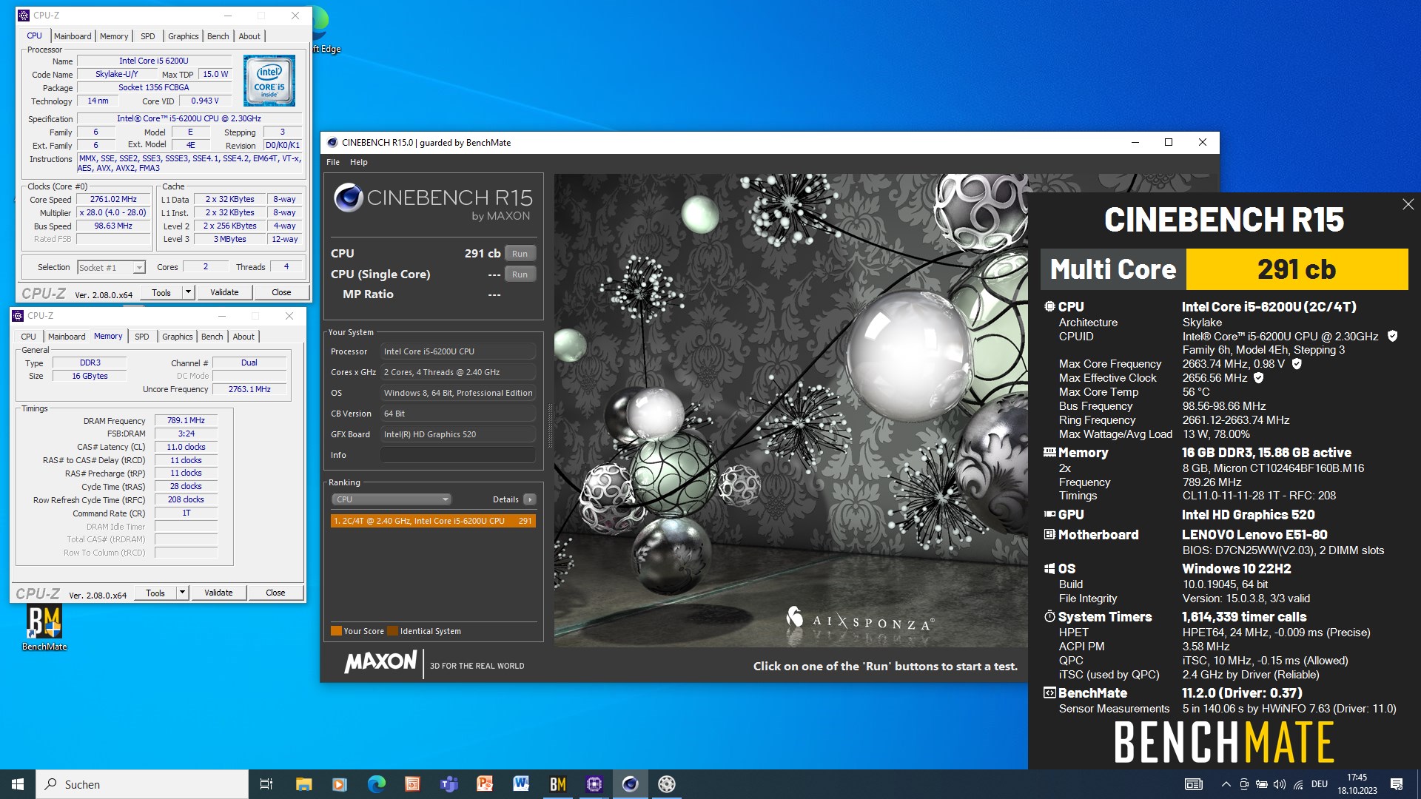The image size is (1421, 799).
Task: Open the BenchMate desktop shortcut
Action: [44, 627]
